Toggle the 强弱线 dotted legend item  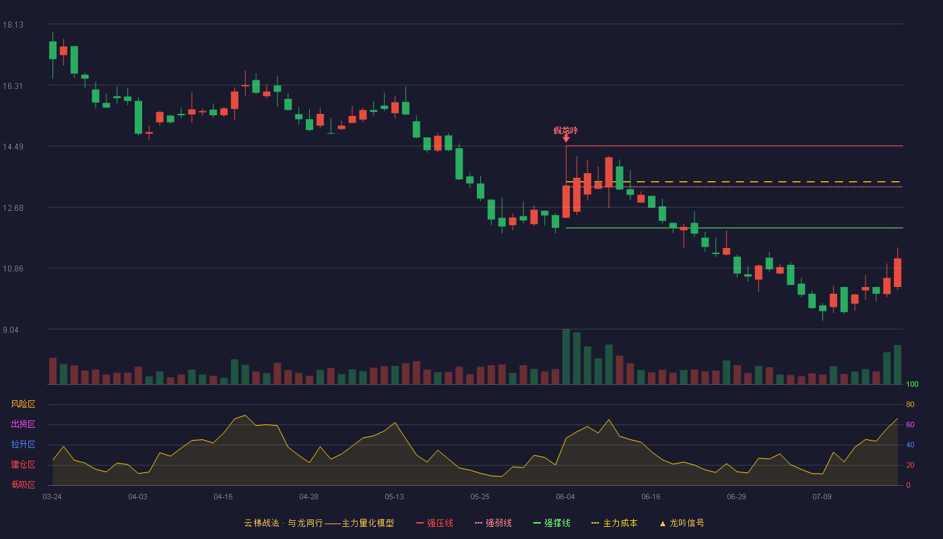[x=493, y=523]
